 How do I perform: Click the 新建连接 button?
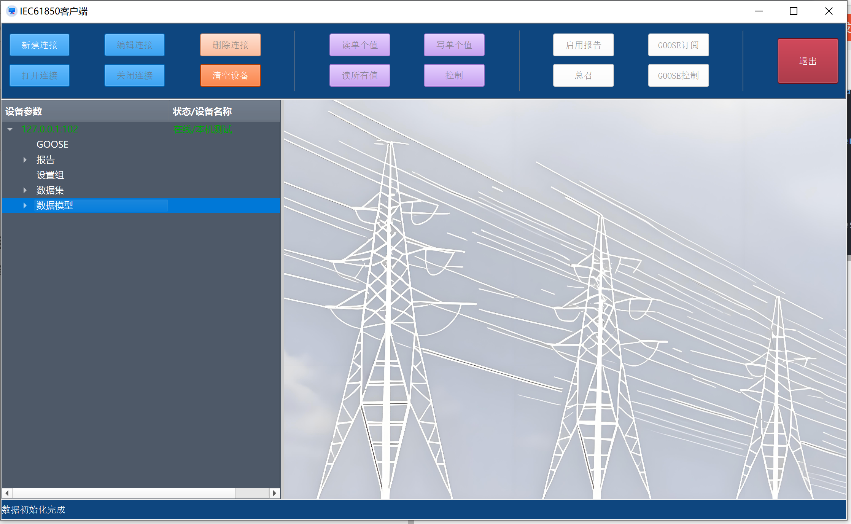pyautogui.click(x=40, y=45)
